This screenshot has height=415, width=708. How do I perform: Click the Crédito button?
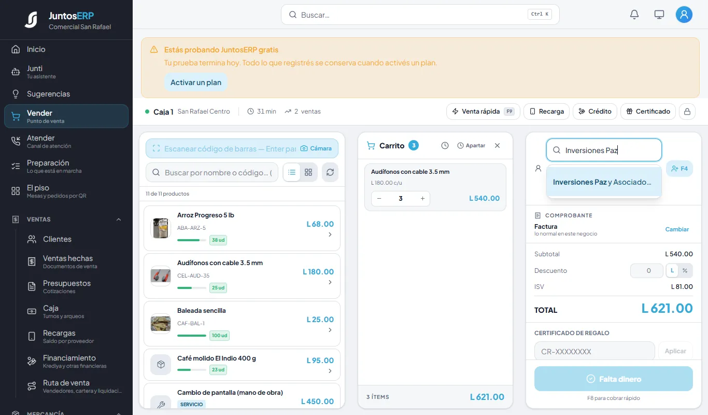coord(595,112)
